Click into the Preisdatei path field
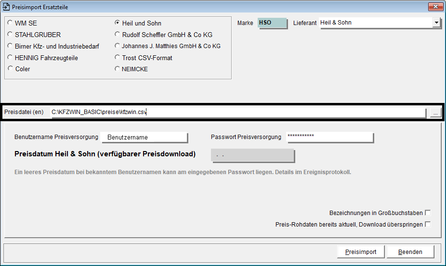This screenshot has height=266, width=446. (x=238, y=112)
